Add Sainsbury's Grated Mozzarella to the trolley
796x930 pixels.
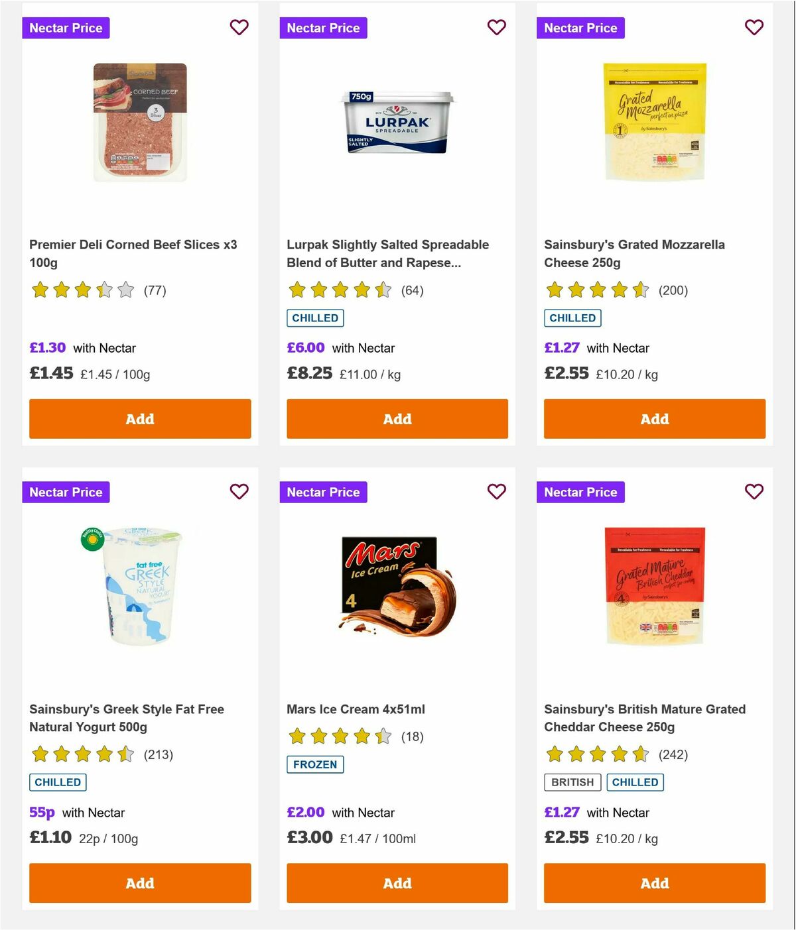click(x=654, y=418)
